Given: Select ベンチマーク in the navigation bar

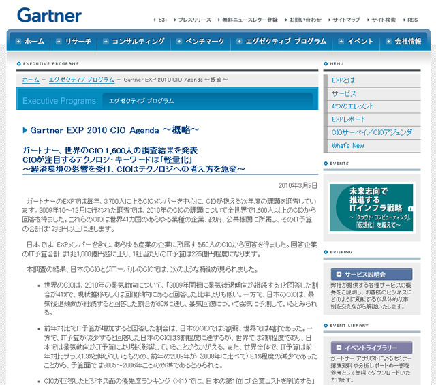Looking at the screenshot, I should coord(204,41).
